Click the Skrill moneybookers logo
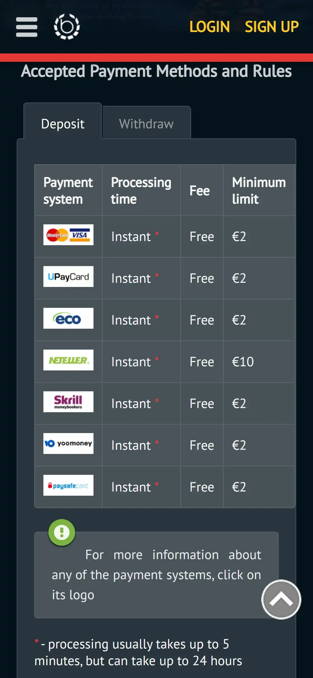 (x=68, y=402)
